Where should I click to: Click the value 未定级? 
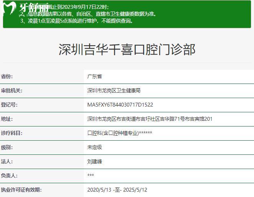pyautogui.click(x=94, y=147)
